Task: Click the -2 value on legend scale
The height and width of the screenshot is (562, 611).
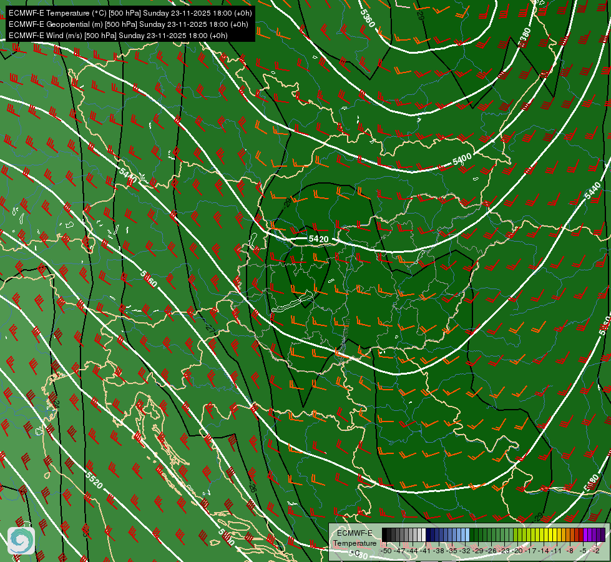Action: 596,551
